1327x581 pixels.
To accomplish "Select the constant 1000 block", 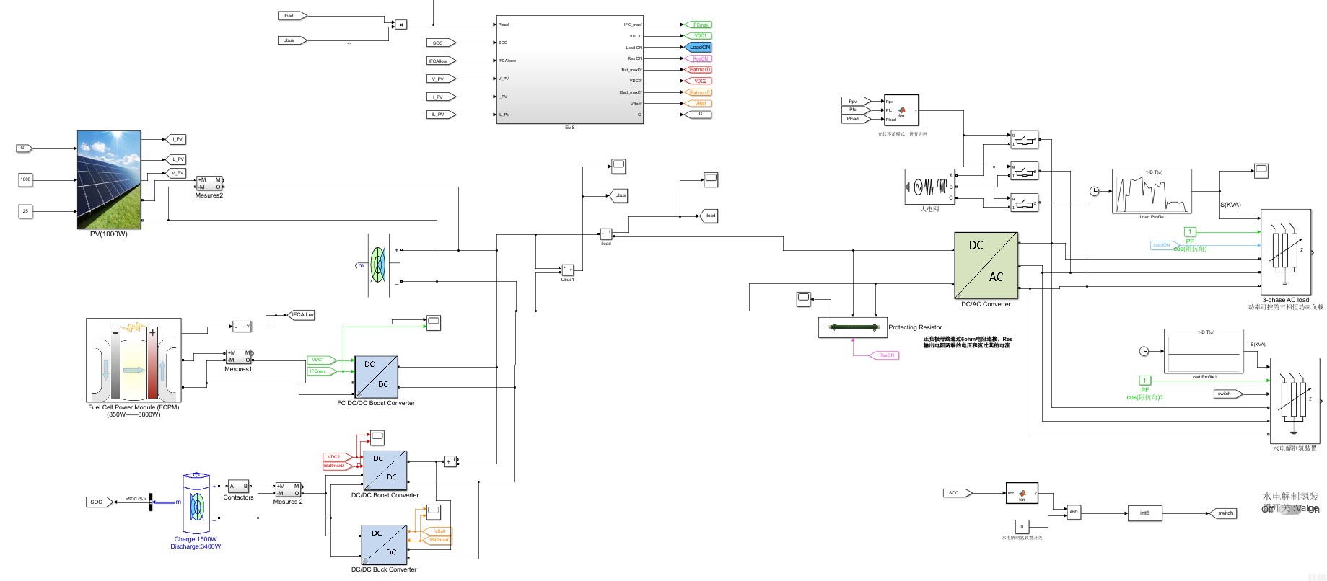I will (x=25, y=179).
